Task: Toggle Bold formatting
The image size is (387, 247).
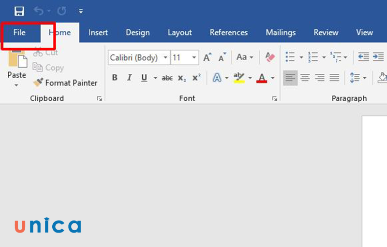Action: coord(115,78)
